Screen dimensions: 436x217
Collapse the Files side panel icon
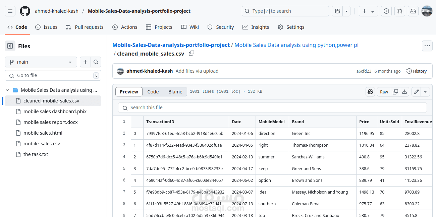[x=11, y=46]
